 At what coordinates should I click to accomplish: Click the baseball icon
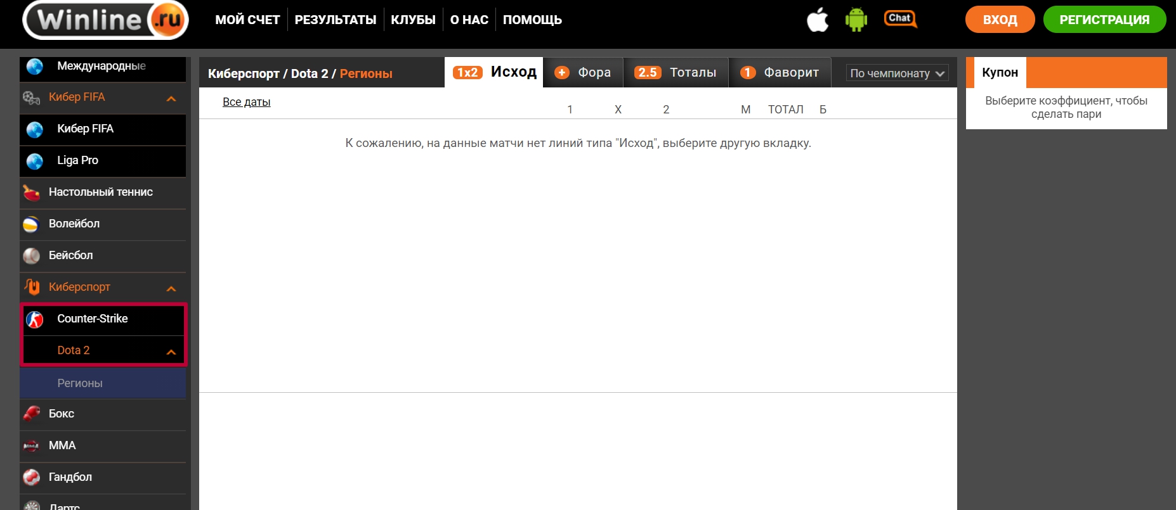pyautogui.click(x=31, y=256)
